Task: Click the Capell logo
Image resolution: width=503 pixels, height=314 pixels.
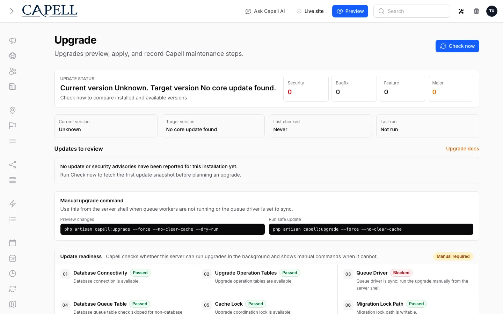Action: pos(50,11)
